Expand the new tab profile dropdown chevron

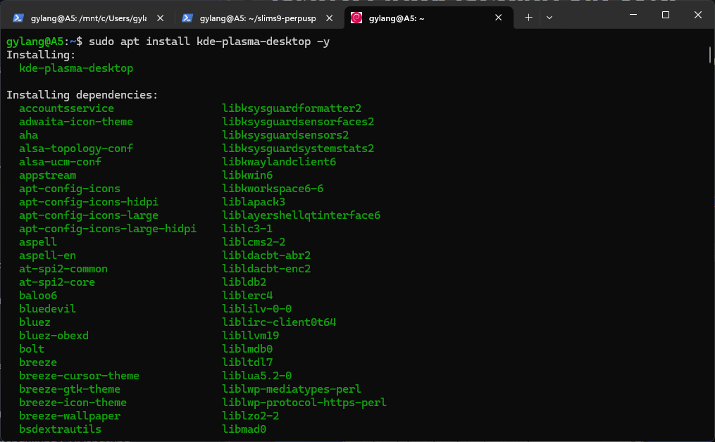tap(549, 18)
